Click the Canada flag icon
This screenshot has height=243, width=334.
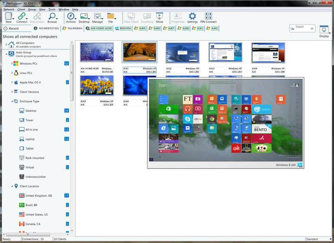[22, 224]
